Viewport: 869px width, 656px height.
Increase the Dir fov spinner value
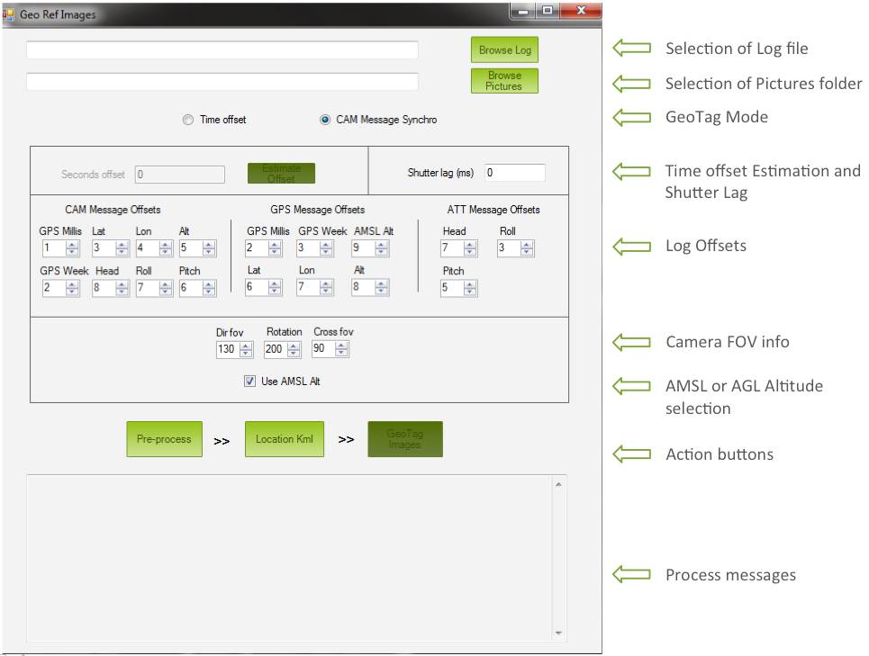coord(247,345)
